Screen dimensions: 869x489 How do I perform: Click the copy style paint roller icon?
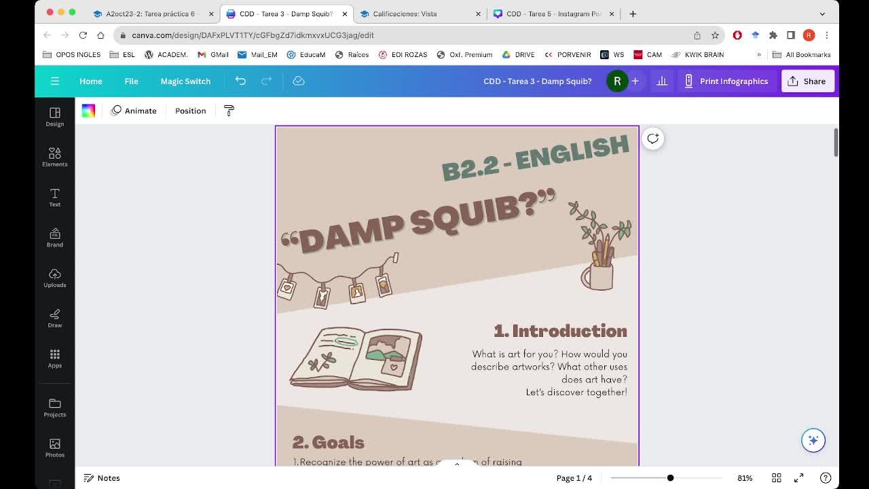tap(229, 111)
